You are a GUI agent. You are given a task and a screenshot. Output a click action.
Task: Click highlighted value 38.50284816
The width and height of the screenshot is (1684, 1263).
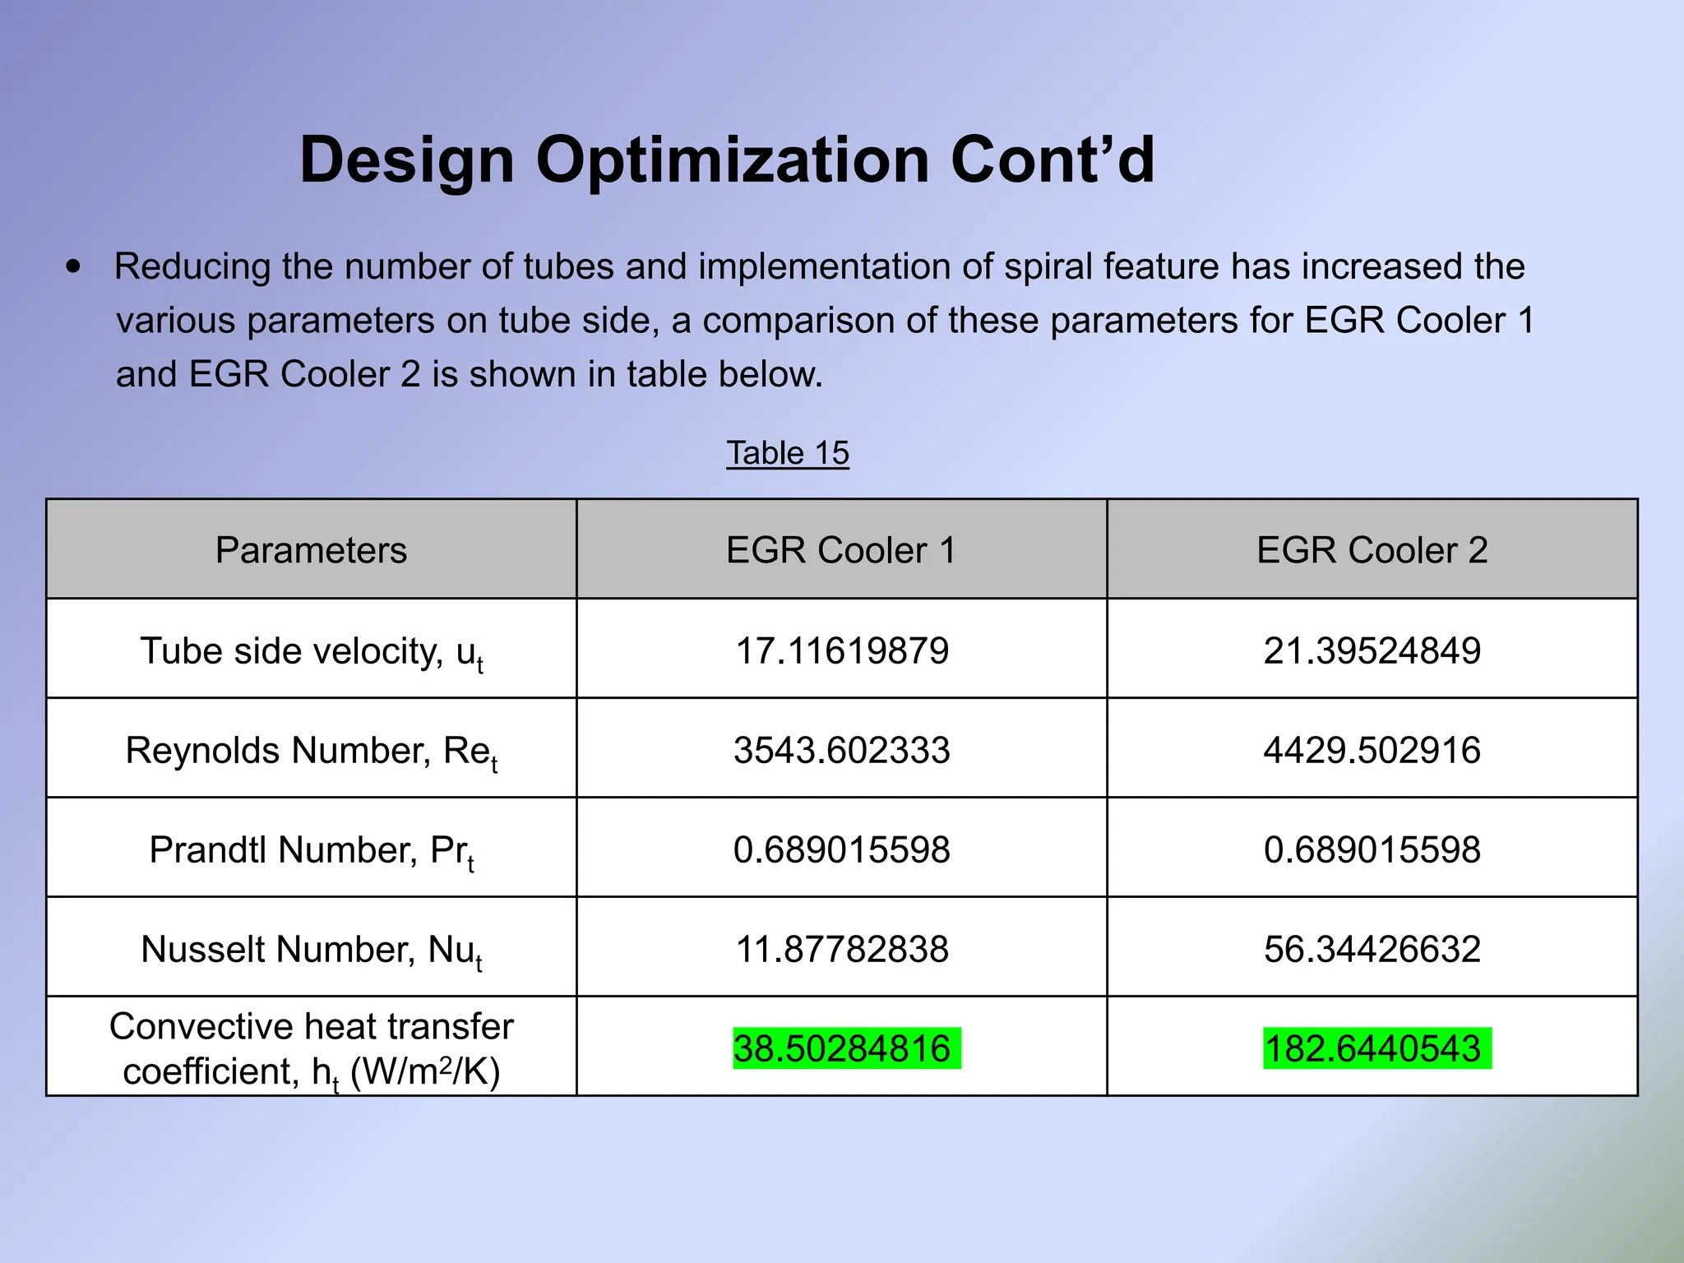pos(846,1048)
